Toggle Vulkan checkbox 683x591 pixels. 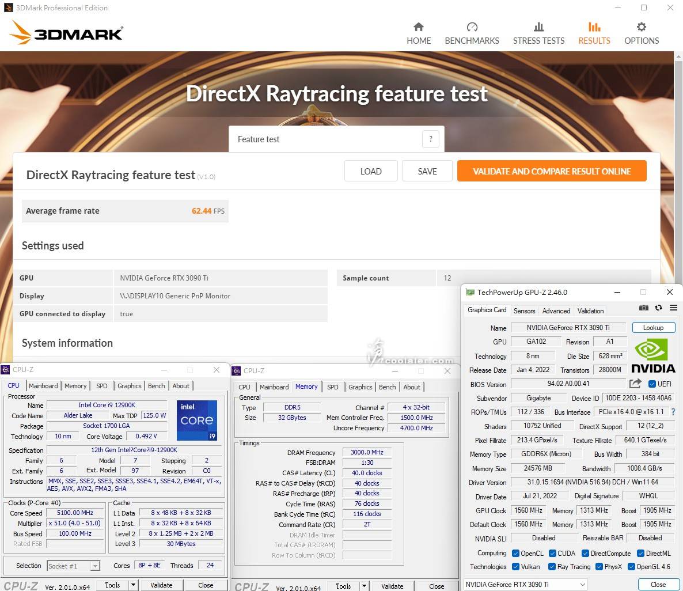(x=516, y=567)
